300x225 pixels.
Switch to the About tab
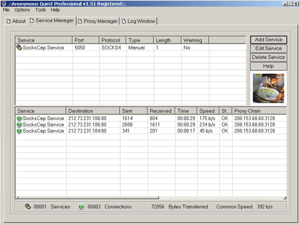[x=16, y=21]
